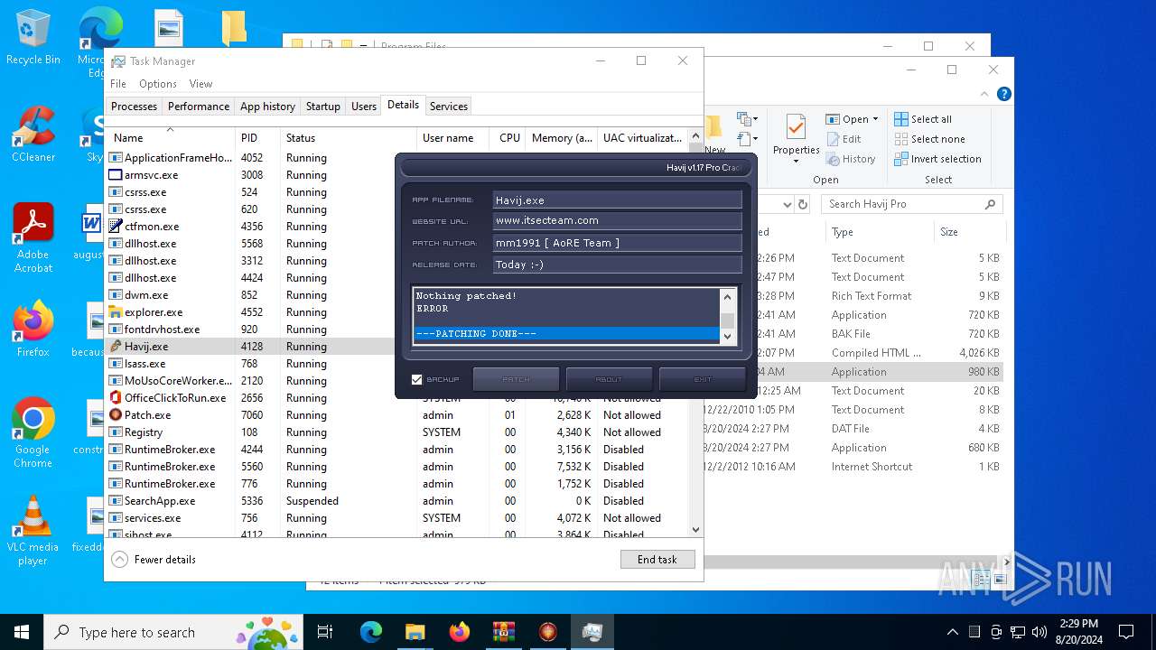Image resolution: width=1156 pixels, height=650 pixels.
Task: Toggle the Backup checkbox in patcher
Action: [416, 379]
